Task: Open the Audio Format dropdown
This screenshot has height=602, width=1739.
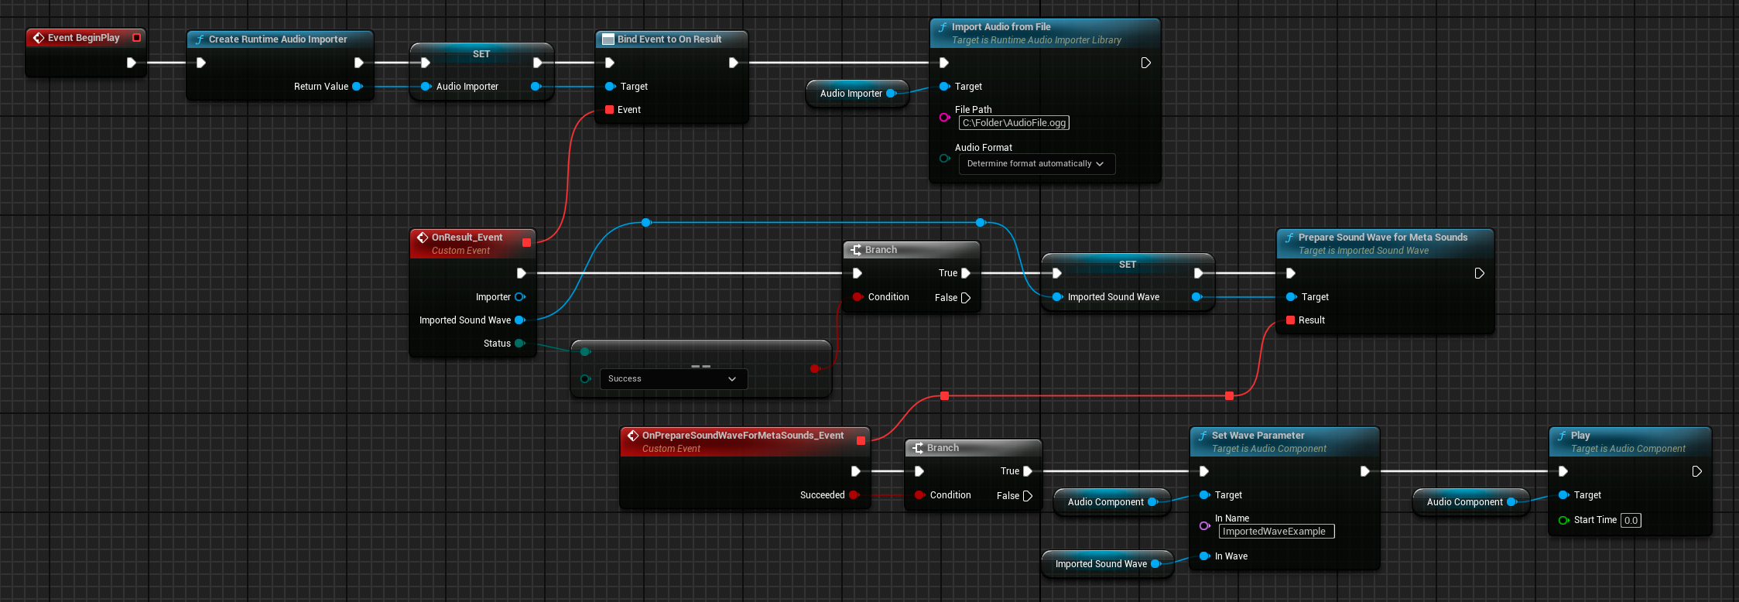Action: pos(1036,164)
